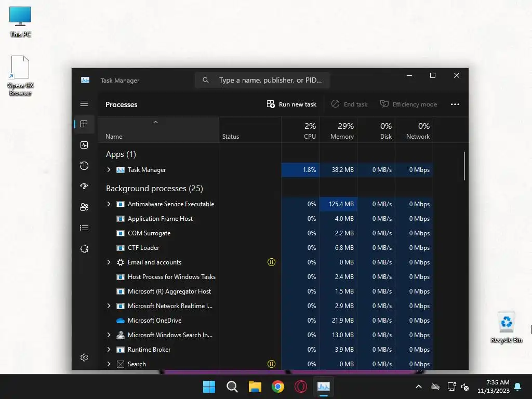
Task: Expand the Email and accounts process
Action: (109, 262)
